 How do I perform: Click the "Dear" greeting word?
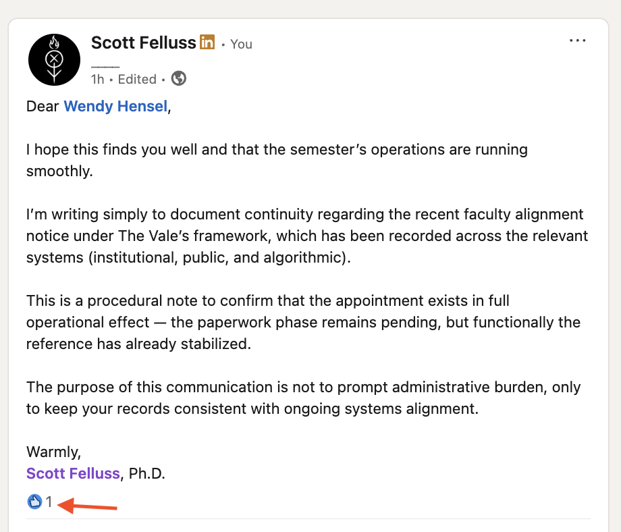(x=43, y=107)
